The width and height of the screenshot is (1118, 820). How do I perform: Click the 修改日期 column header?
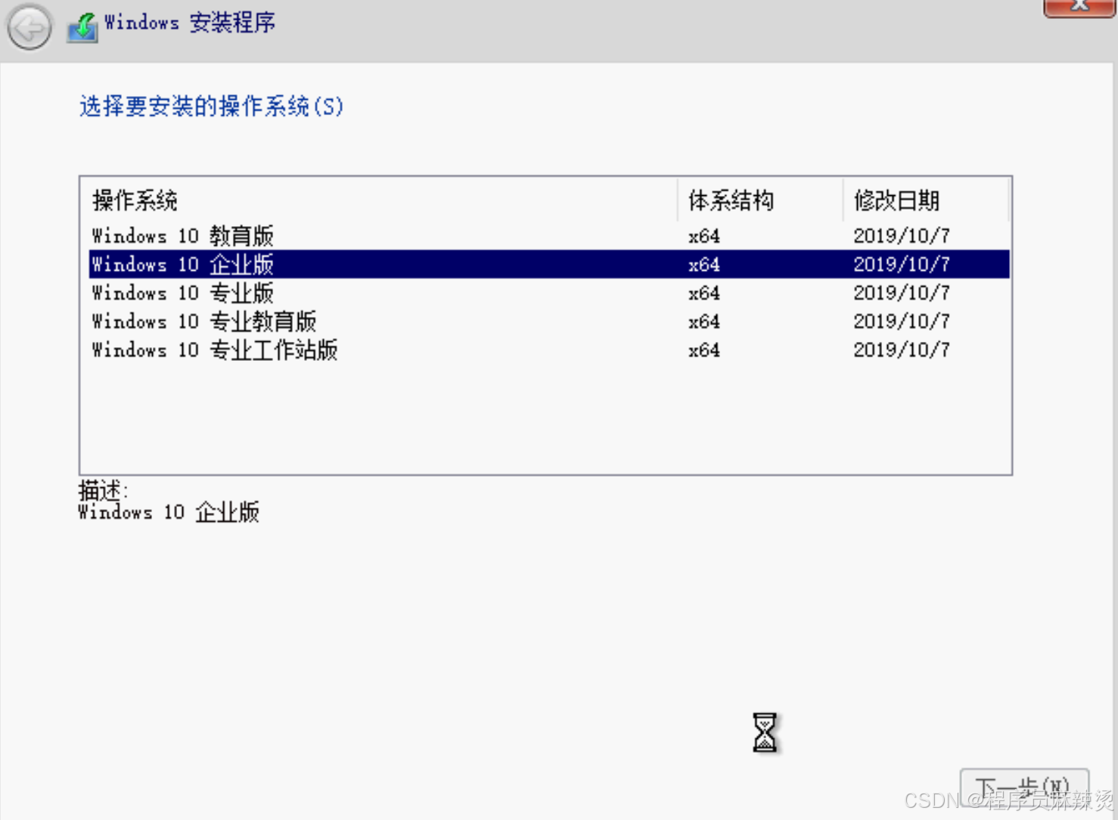click(926, 200)
